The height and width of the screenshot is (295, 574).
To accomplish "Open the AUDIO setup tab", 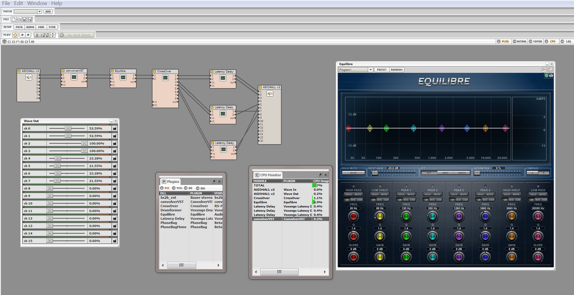I will 30,27.
